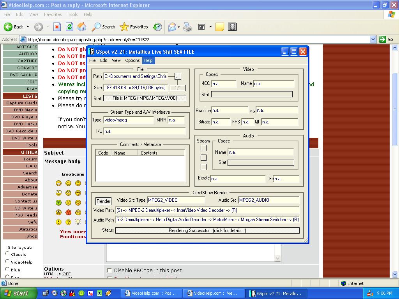Click the Mail envelope toolbar icon
399x299 pixels.
tap(172, 27)
